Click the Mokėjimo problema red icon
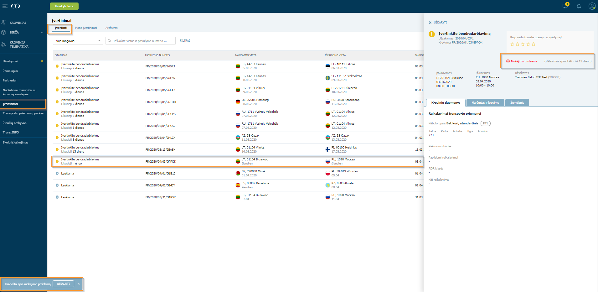The height and width of the screenshot is (292, 598). coord(508,61)
